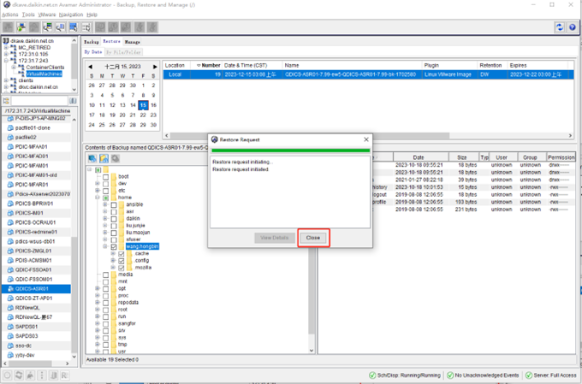582x384 pixels.
Task: Click the Close button in Restore Request
Action: point(312,237)
